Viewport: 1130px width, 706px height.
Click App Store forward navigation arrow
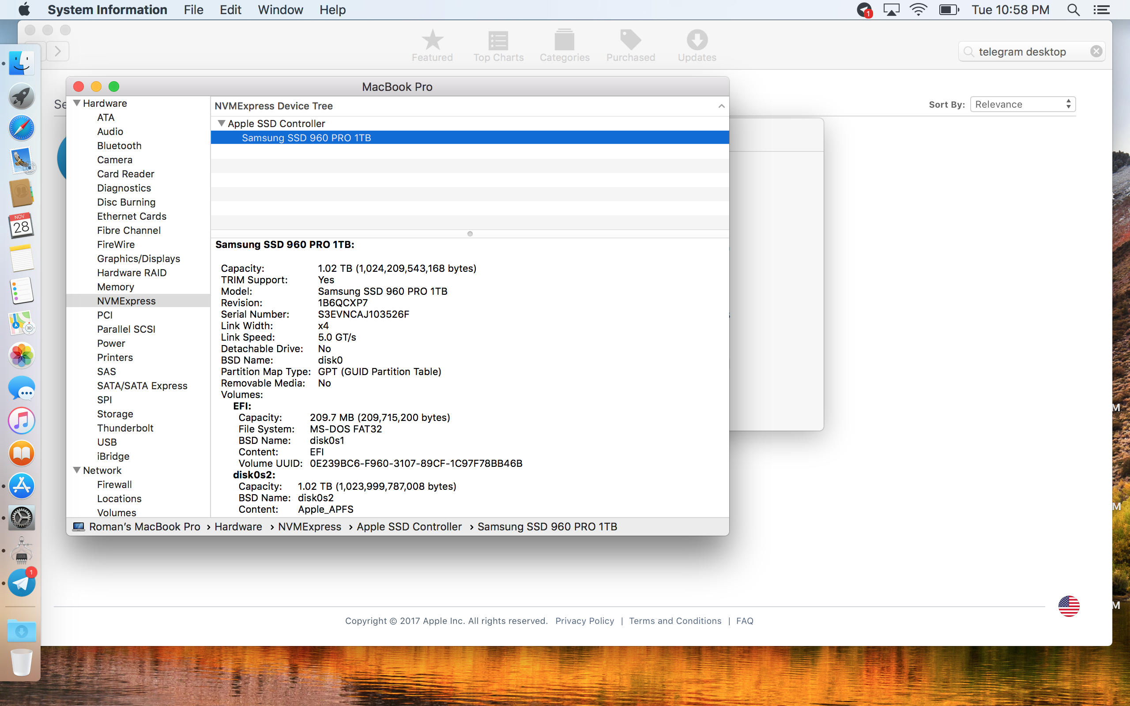(58, 51)
